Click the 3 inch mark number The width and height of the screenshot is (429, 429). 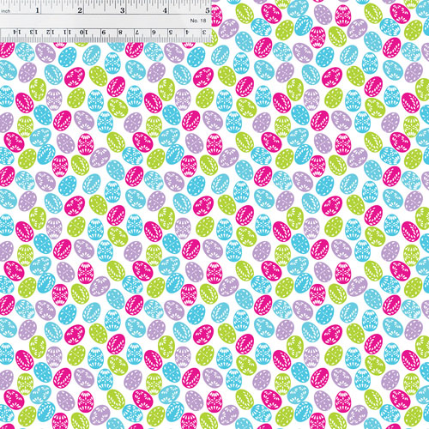[123, 10]
